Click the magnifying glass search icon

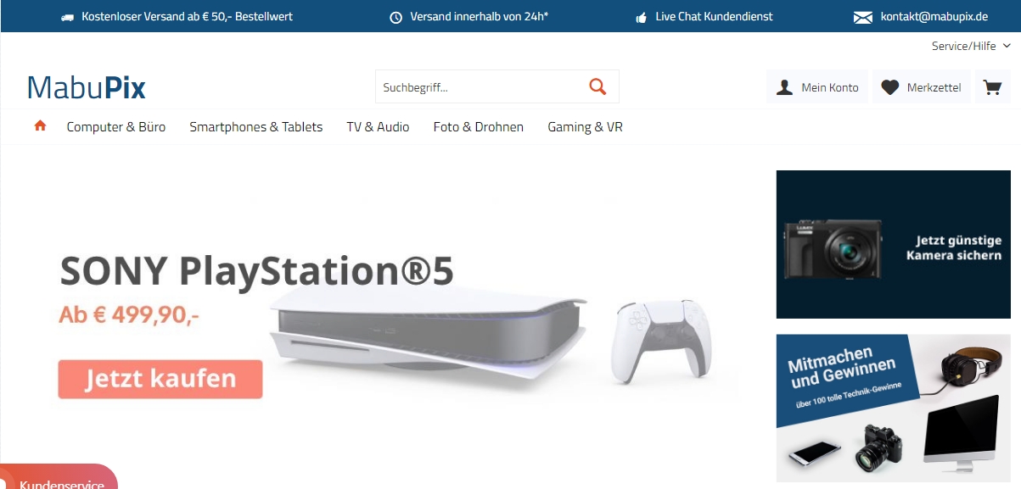pos(597,86)
